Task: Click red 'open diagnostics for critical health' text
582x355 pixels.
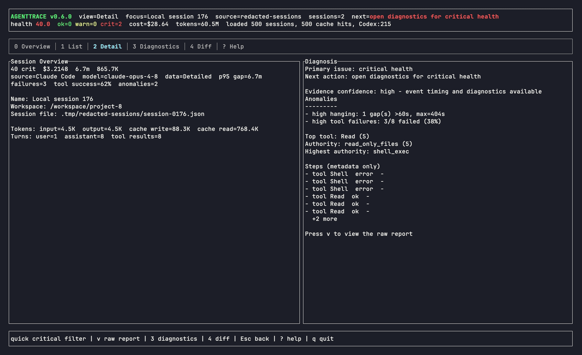Action: tap(434, 16)
